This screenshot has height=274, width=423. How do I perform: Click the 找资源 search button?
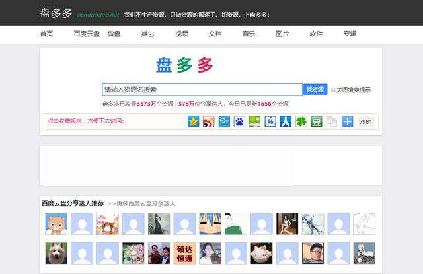(x=315, y=89)
